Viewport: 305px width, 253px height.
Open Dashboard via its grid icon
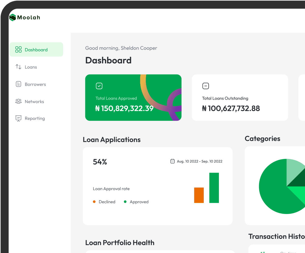(19, 49)
